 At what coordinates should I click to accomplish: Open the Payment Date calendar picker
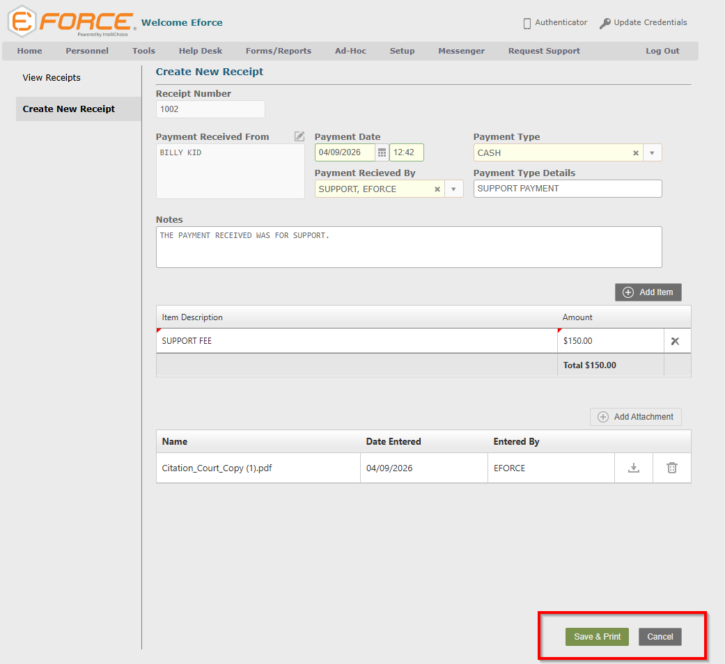click(x=382, y=152)
